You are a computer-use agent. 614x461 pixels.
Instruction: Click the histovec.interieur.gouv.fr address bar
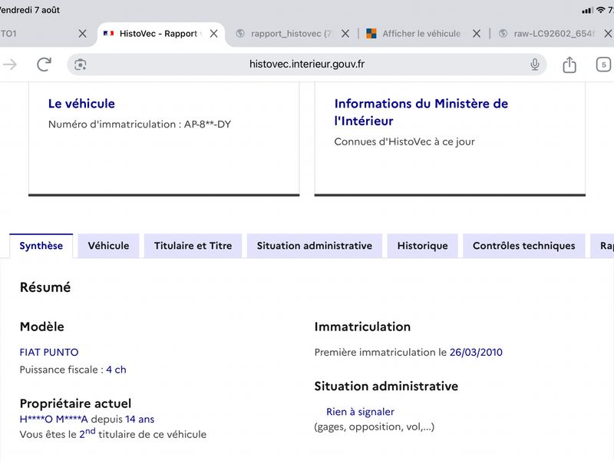(306, 65)
